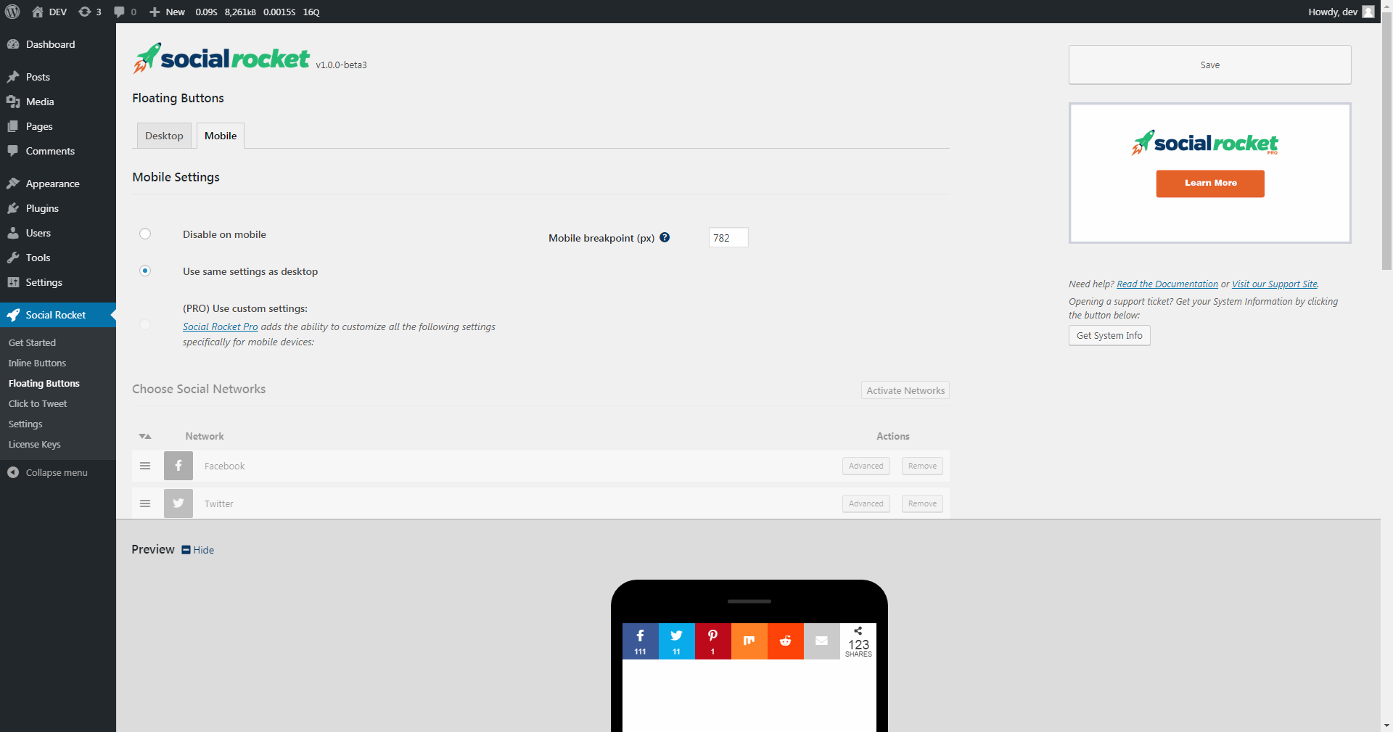This screenshot has height=732, width=1393.
Task: Click Reddit share button in preview
Action: [x=786, y=641]
